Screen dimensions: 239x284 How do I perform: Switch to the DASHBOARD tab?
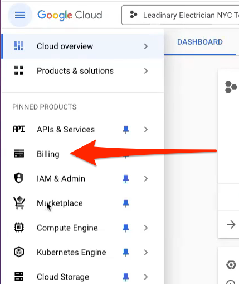point(200,42)
